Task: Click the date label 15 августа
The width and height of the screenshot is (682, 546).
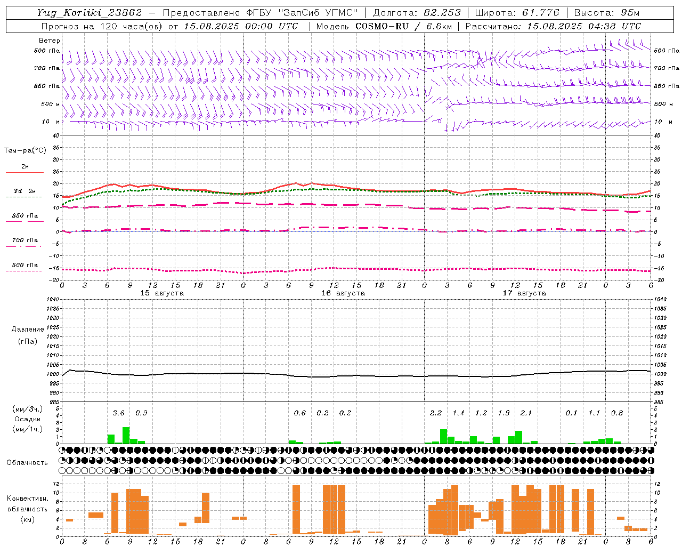Action: (162, 293)
